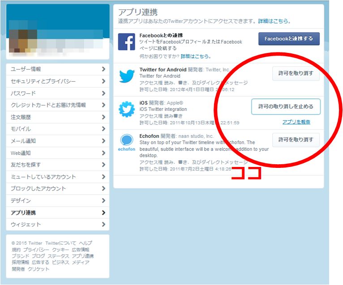Click the iOS Twitter gear icon
The image size is (343, 285).
coord(127,109)
